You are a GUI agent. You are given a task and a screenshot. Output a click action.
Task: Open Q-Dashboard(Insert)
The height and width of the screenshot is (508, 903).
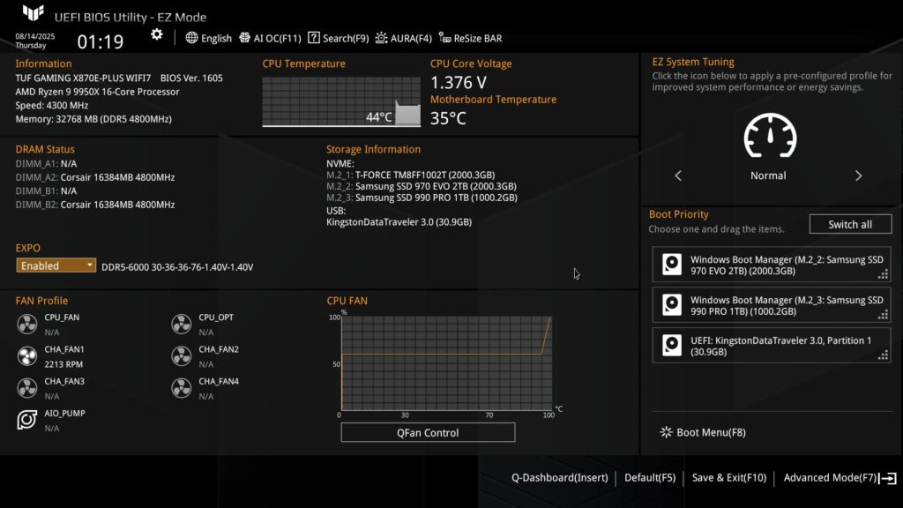tap(560, 477)
